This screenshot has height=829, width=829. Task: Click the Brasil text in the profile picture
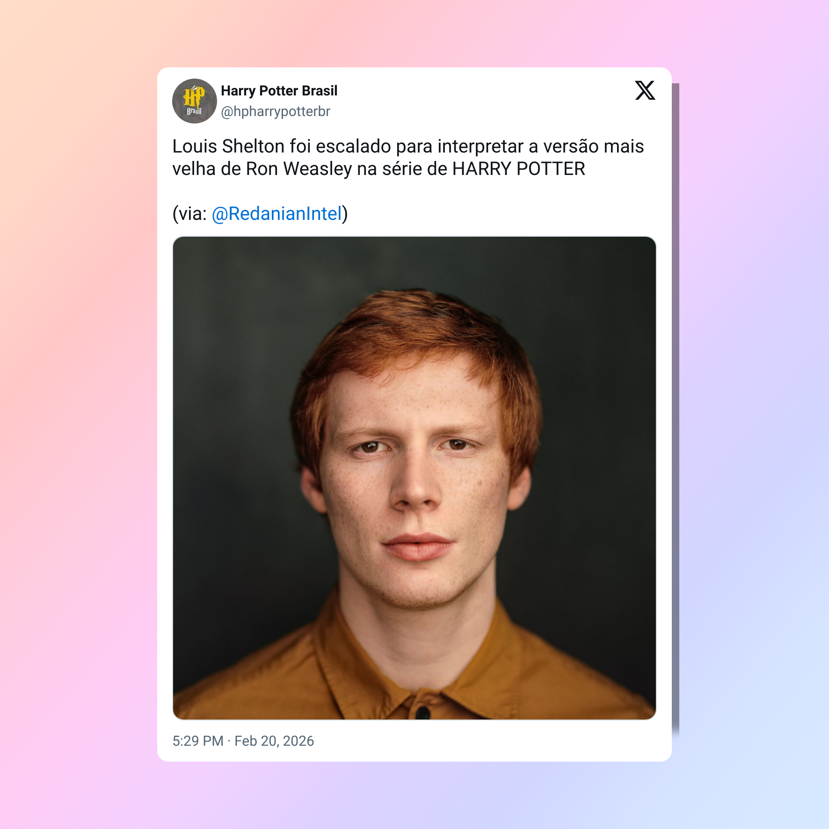194,111
